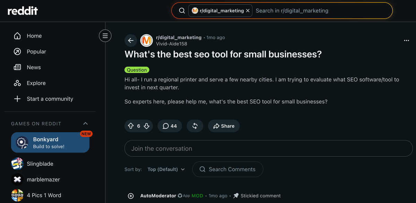The width and height of the screenshot is (416, 203).
Task: Open the Bonkyard game card
Action: click(50, 142)
